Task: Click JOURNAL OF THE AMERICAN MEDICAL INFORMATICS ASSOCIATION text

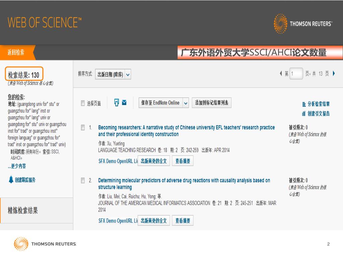Action: pyautogui.click(x=154, y=203)
